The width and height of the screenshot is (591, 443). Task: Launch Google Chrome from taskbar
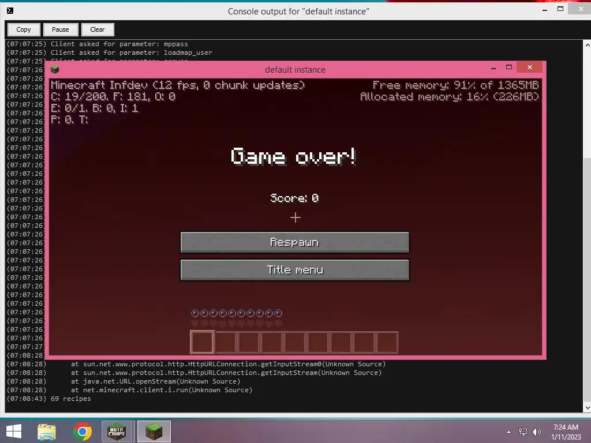click(x=83, y=431)
